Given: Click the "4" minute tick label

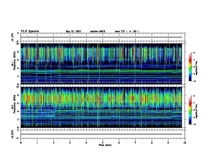Looking at the screenshot, I should 86,143.
